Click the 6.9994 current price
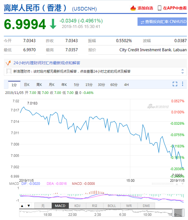The width and height of the screenshot is (188, 220). (x=25, y=24)
